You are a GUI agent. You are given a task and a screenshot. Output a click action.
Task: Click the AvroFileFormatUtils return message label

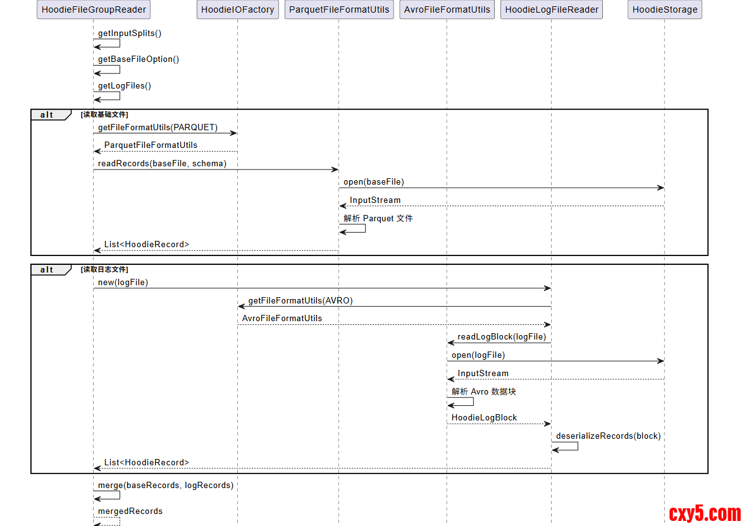282,318
